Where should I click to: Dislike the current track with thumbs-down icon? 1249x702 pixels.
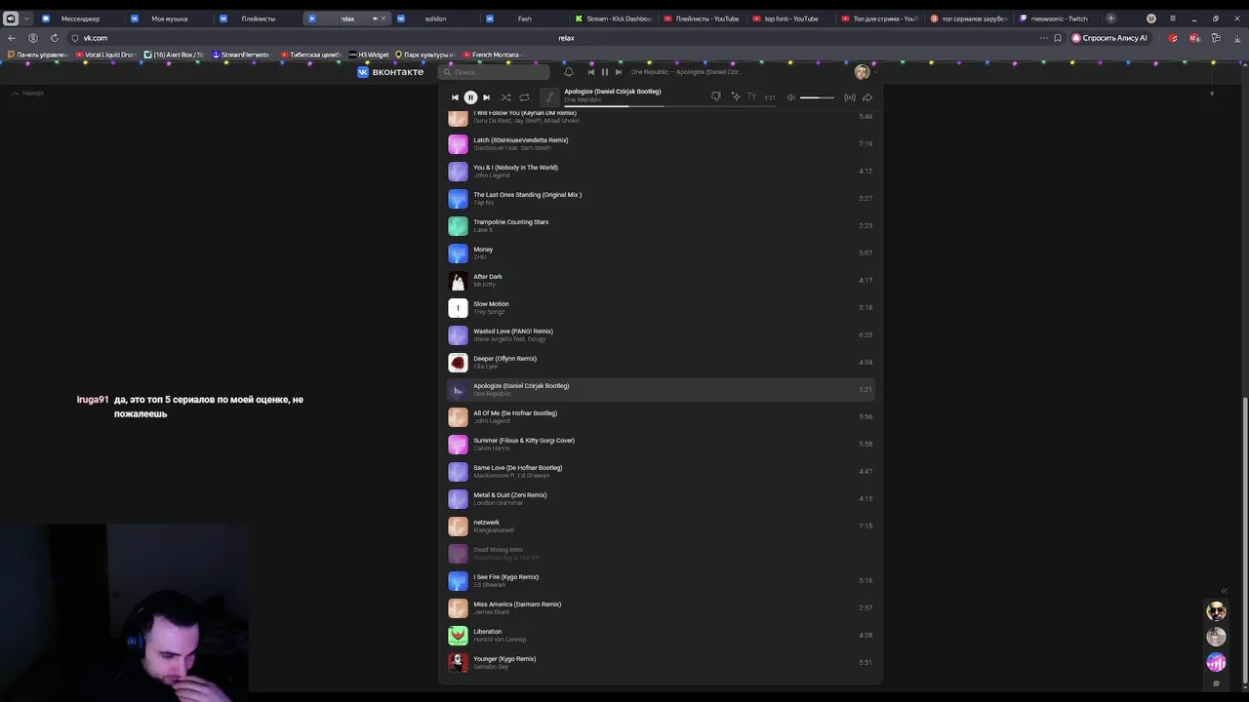715,97
